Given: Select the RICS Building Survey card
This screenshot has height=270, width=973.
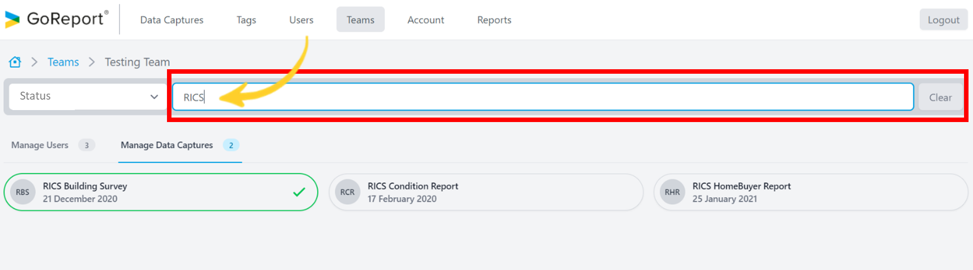Looking at the screenshot, I should click(161, 192).
